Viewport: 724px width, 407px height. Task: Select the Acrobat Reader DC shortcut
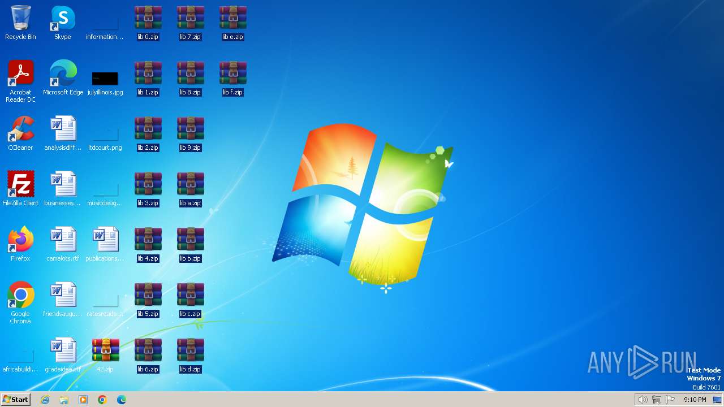click(x=20, y=81)
